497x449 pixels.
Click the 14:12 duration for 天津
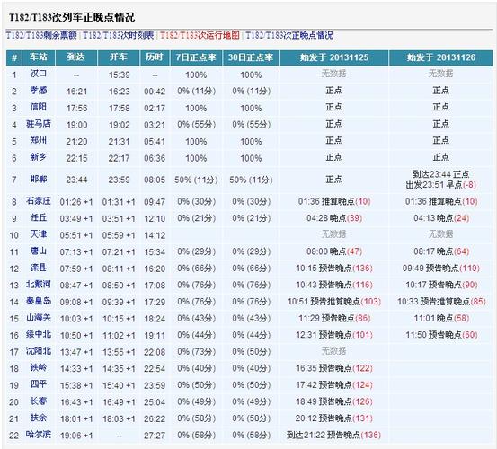[155, 235]
